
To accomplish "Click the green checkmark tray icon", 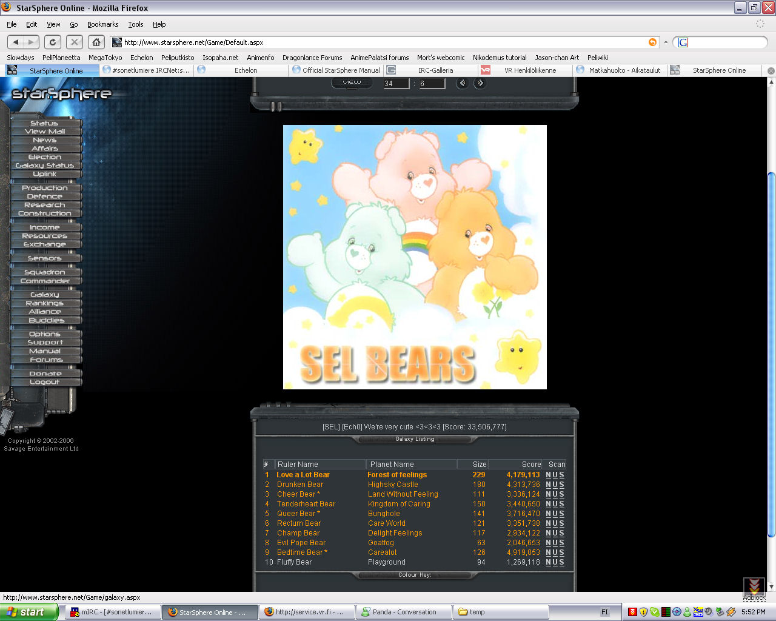I will (x=654, y=612).
